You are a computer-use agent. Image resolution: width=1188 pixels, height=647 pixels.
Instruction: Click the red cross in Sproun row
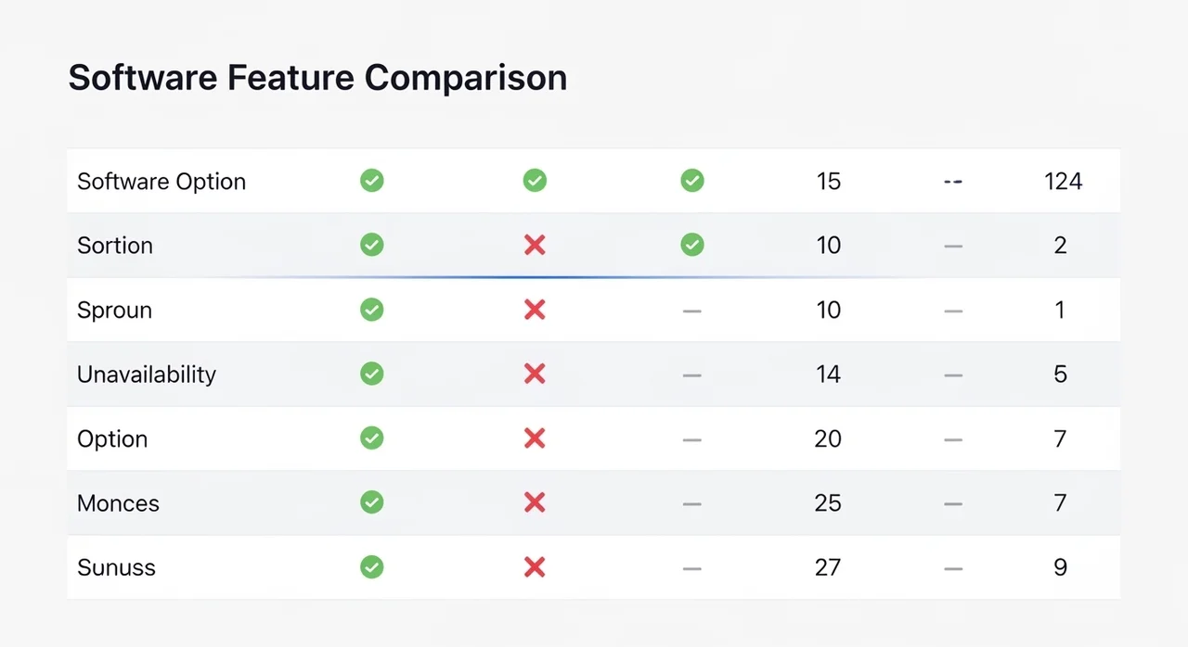tap(535, 310)
